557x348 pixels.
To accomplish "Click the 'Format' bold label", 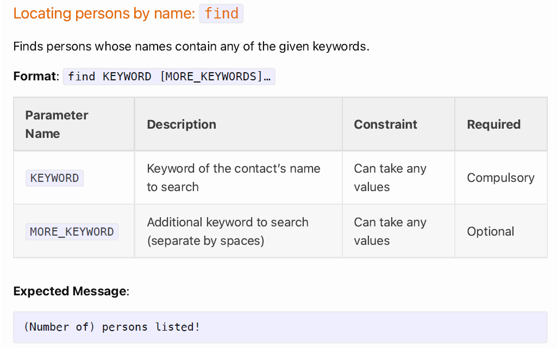I will coord(35,76).
